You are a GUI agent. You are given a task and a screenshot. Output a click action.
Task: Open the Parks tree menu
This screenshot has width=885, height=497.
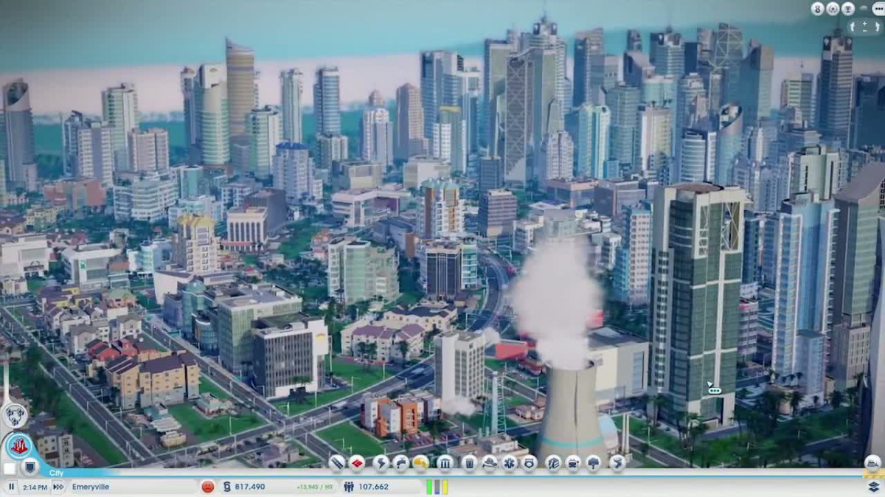pyautogui.click(x=594, y=463)
